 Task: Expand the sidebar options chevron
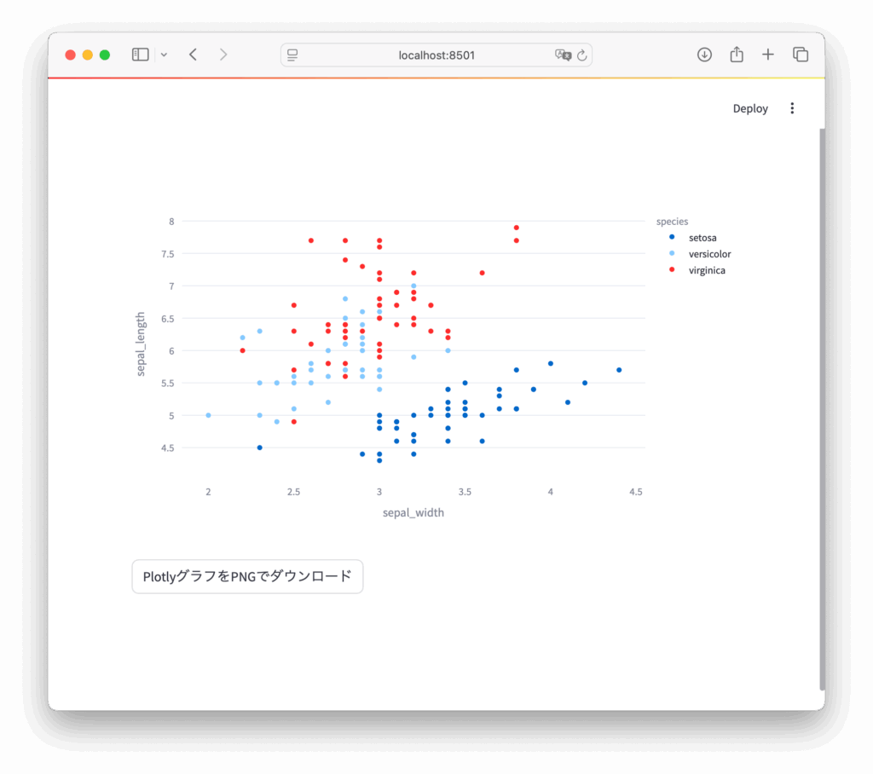coord(164,55)
